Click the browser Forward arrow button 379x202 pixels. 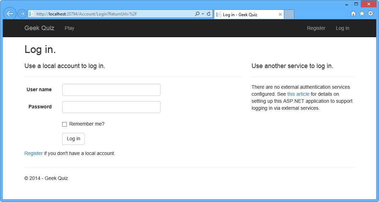coord(22,14)
